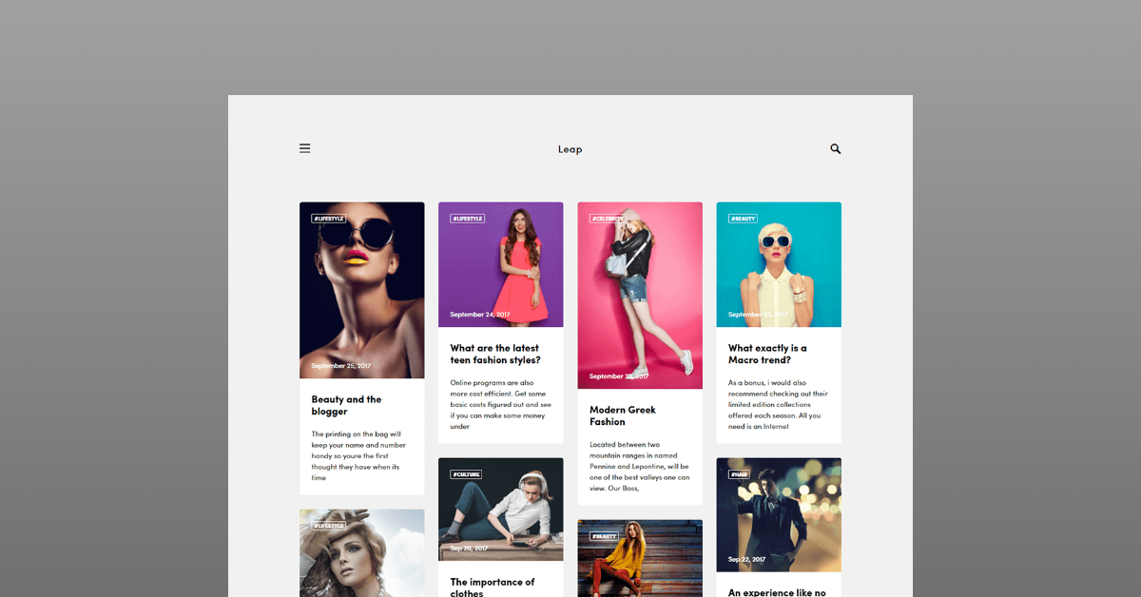This screenshot has width=1141, height=597.
Task: Click the #BEAUTY tag on the teal post
Action: click(742, 217)
